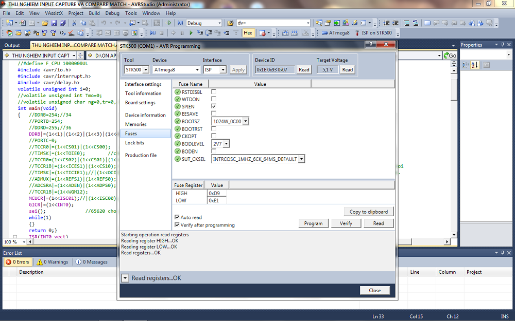
Task: Click the Comment selection icon
Action: point(407,23)
